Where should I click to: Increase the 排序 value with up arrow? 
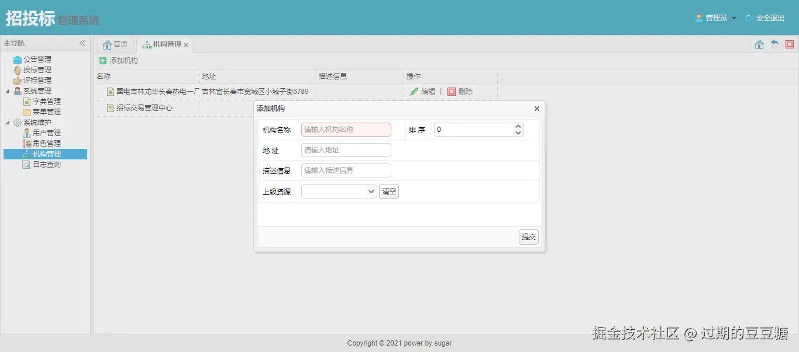click(518, 126)
